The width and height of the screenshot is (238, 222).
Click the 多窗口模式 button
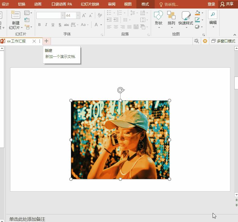223,41
